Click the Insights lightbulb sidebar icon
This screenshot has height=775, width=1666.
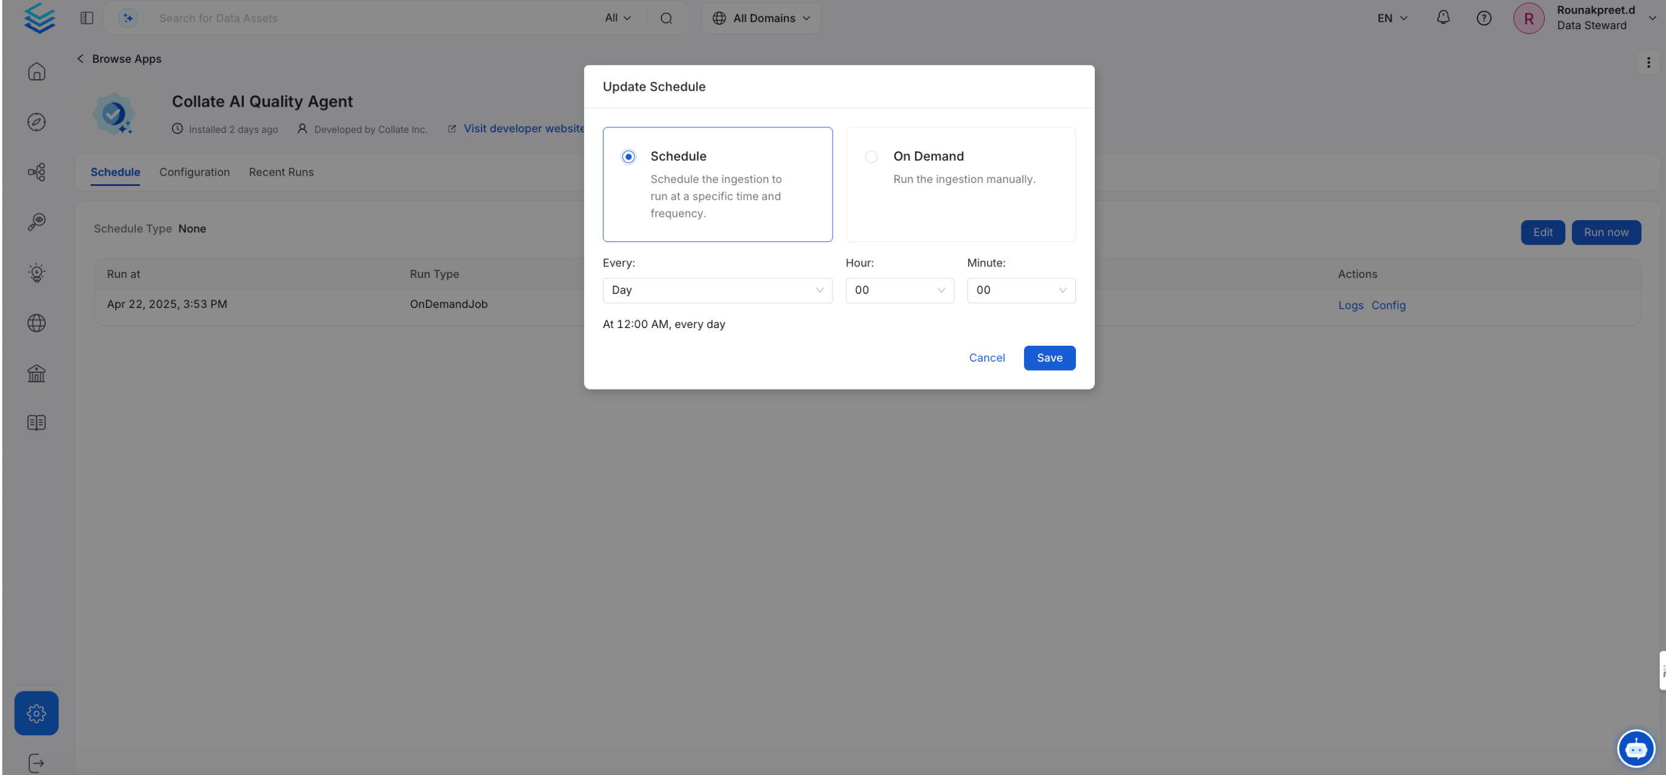tap(36, 273)
